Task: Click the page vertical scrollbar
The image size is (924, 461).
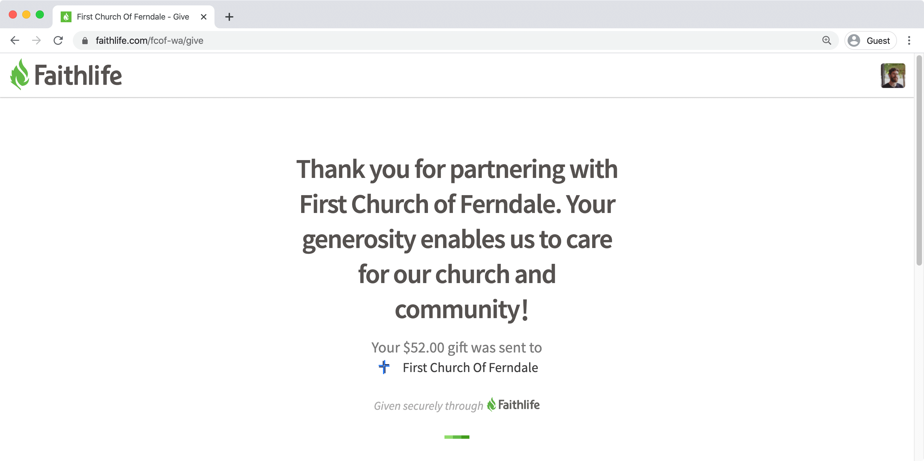Action: click(919, 160)
